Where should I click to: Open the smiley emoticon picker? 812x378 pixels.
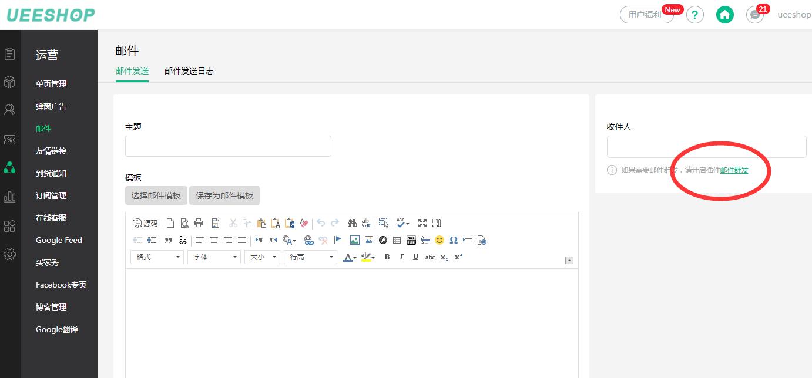tap(439, 240)
